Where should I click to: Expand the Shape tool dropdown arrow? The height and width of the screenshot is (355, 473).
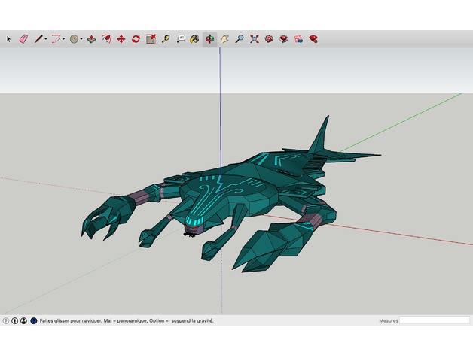pyautogui.click(x=82, y=38)
